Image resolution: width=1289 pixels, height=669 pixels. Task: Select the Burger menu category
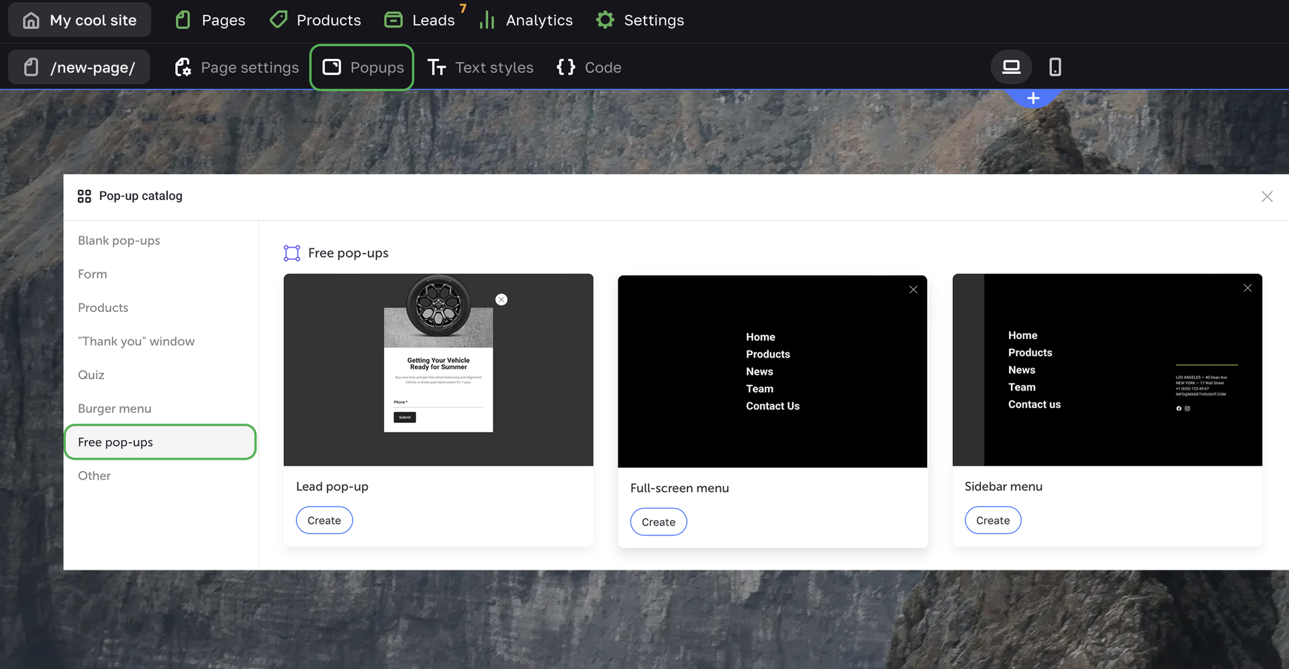(x=115, y=408)
